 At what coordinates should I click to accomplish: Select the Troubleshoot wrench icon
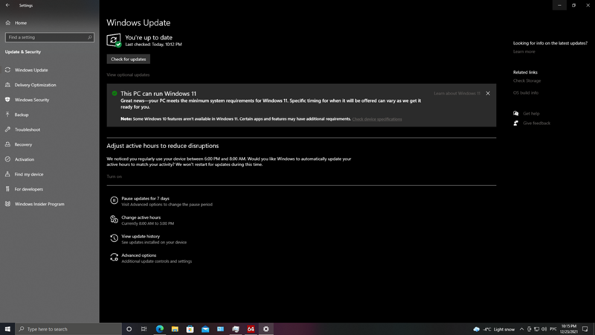(x=7, y=130)
